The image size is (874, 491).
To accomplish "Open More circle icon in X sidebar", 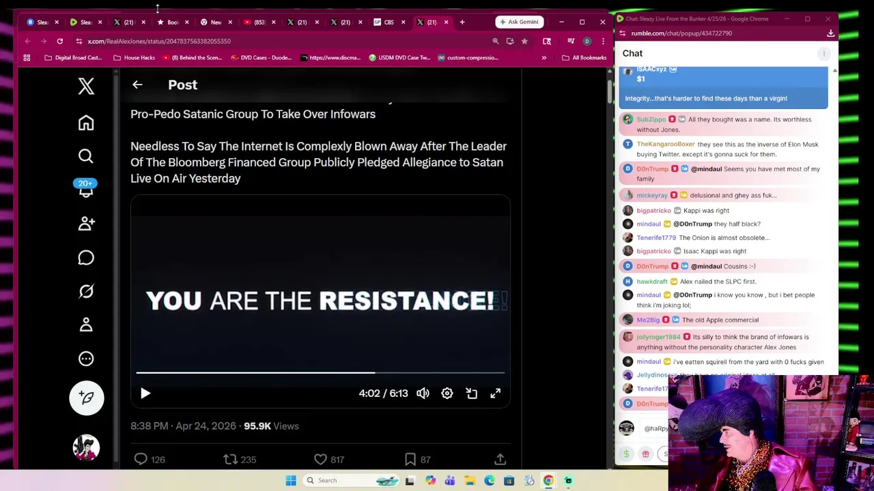I will (x=86, y=359).
